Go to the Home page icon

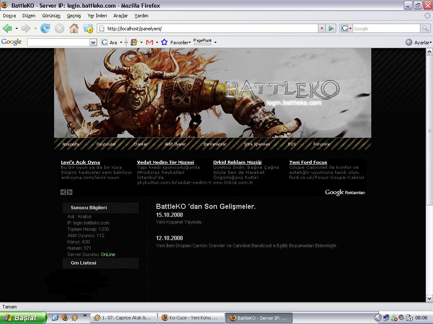[x=74, y=28]
